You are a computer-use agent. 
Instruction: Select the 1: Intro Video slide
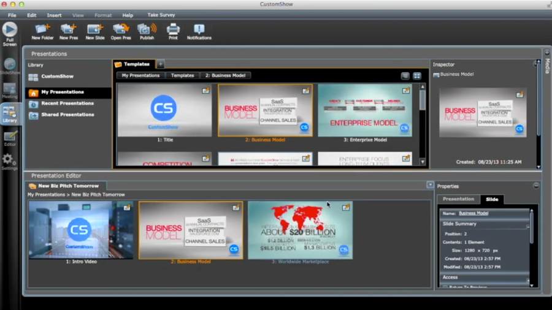coord(81,230)
